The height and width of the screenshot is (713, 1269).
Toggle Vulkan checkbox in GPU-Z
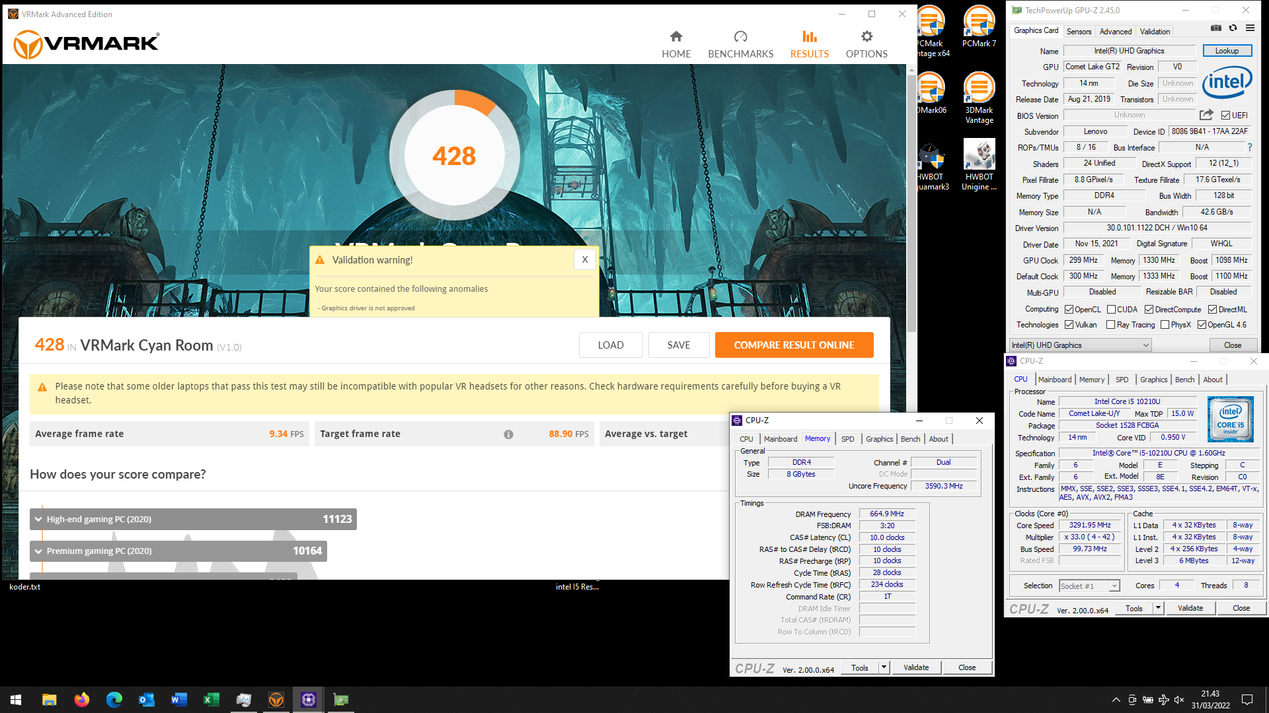[x=1069, y=325]
